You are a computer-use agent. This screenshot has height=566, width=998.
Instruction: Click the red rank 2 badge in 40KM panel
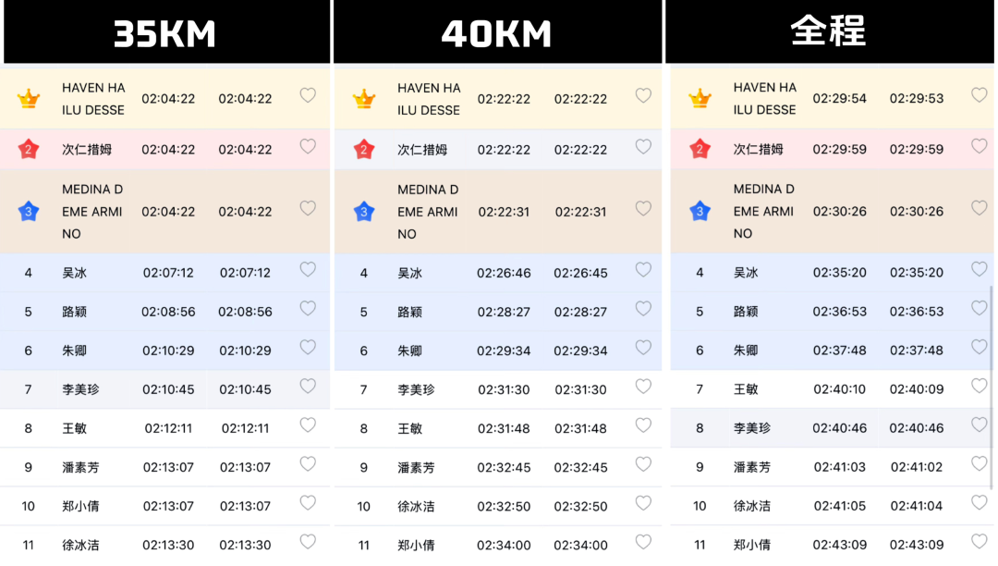pyautogui.click(x=364, y=150)
